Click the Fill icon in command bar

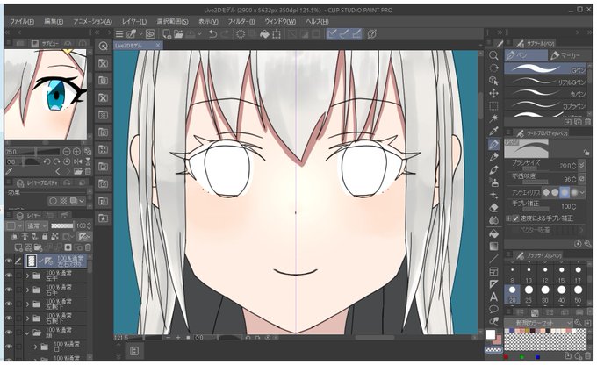[264, 34]
